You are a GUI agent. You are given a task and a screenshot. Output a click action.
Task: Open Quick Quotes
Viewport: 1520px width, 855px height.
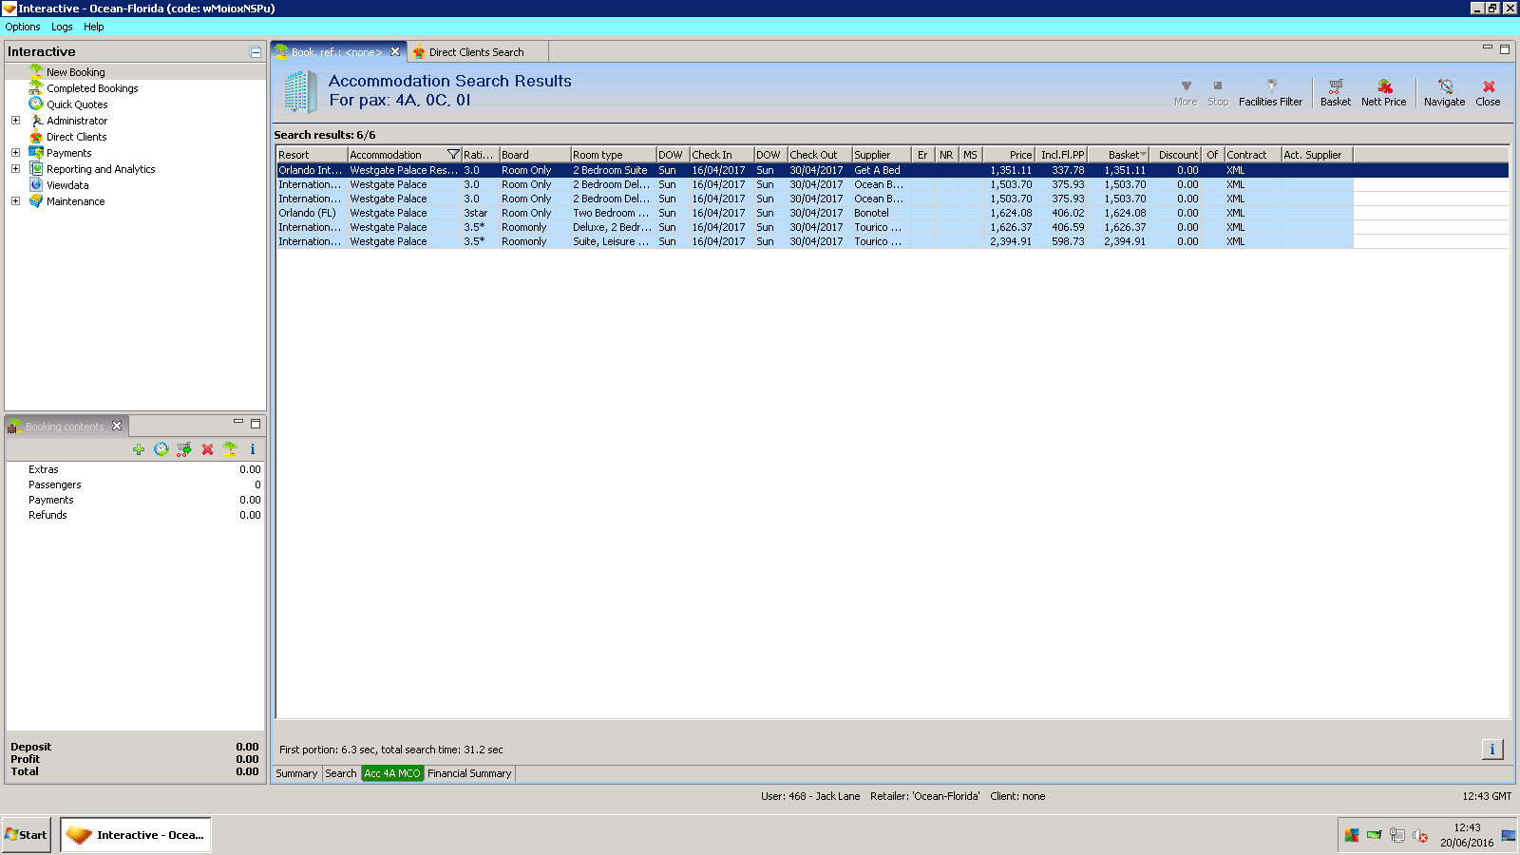pos(77,104)
